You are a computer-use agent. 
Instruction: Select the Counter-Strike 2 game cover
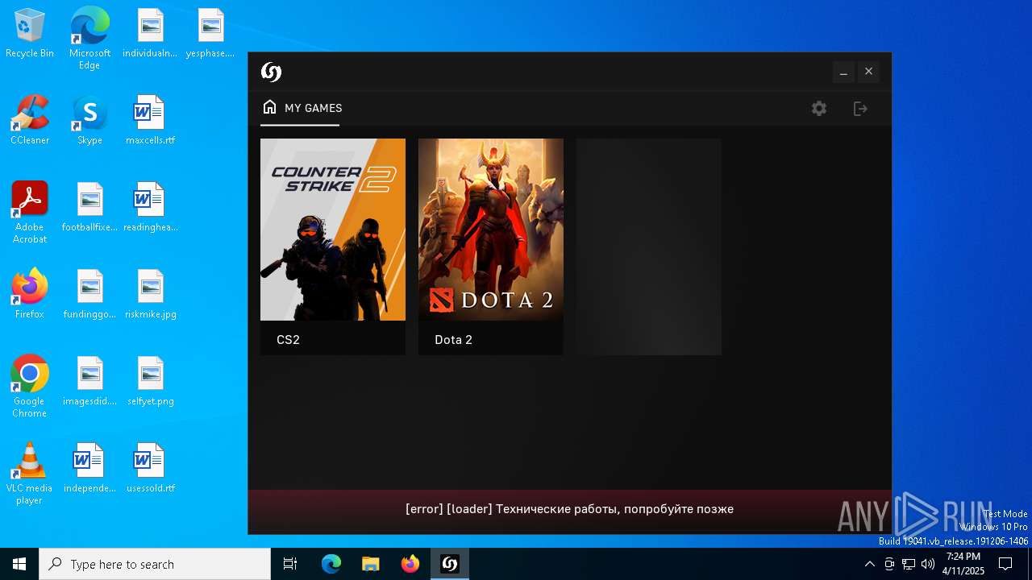333,230
